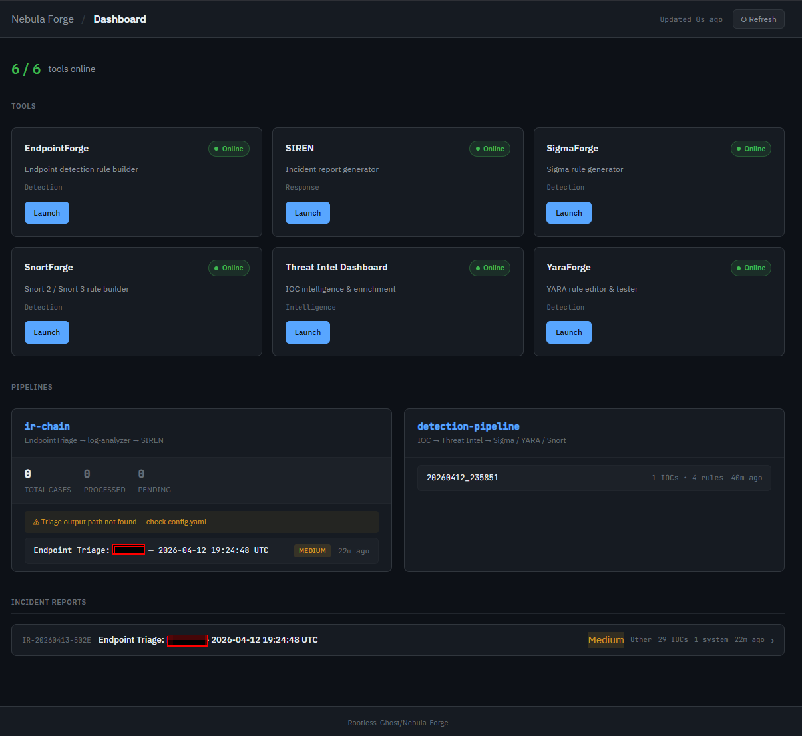The image size is (802, 736).
Task: Launch the Threat Intel Dashboard
Action: coord(307,332)
